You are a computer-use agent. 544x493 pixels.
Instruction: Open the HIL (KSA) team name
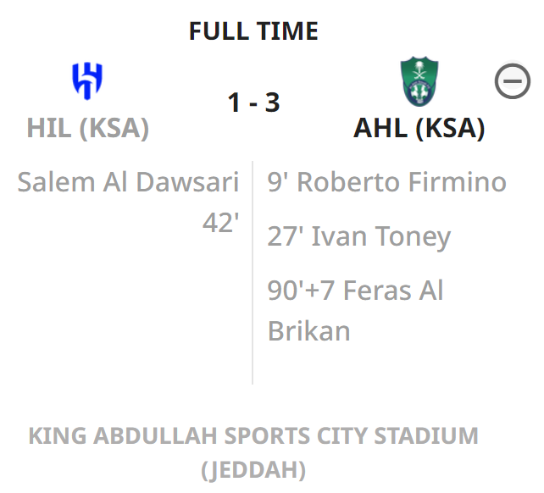coord(88,128)
